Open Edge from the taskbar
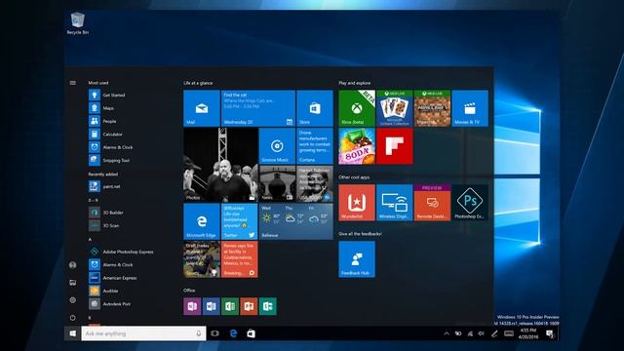 [x=233, y=333]
